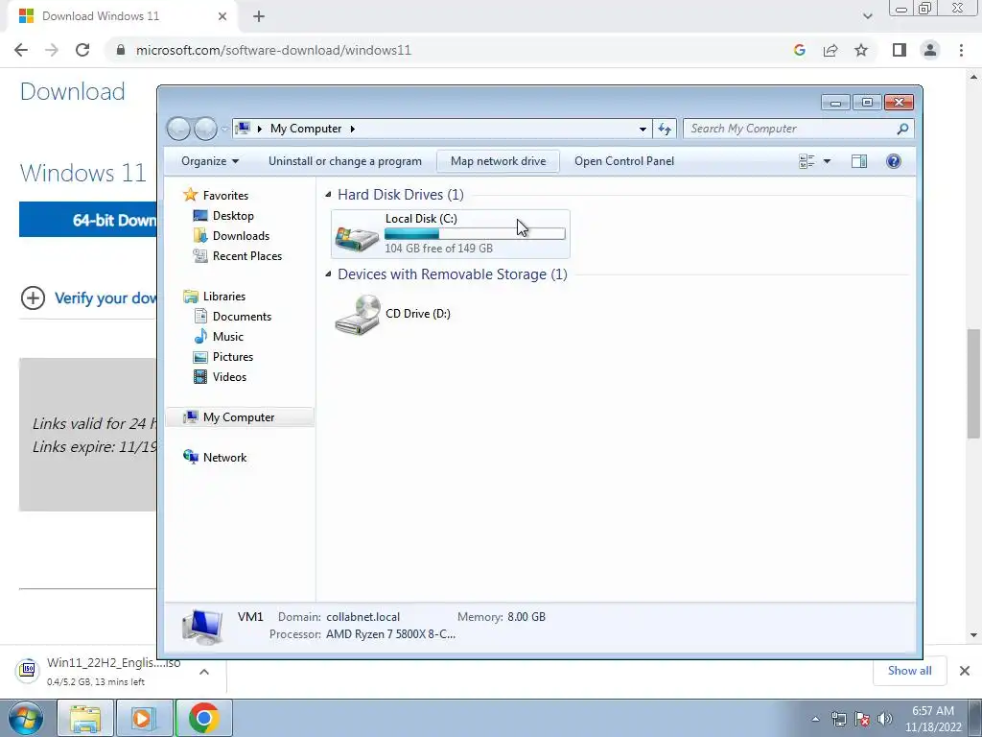Click the Verify your download link
The width and height of the screenshot is (982, 737).
[x=105, y=298]
